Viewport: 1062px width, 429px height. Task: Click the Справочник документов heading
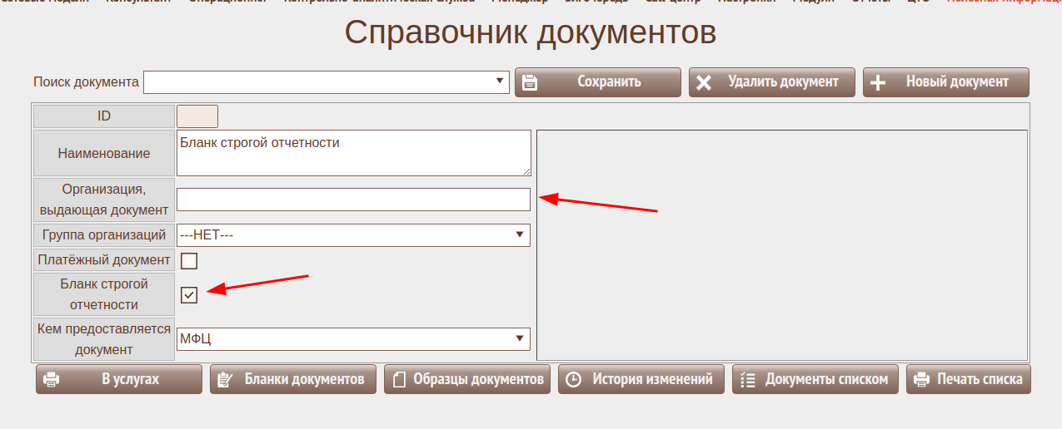[x=531, y=32]
